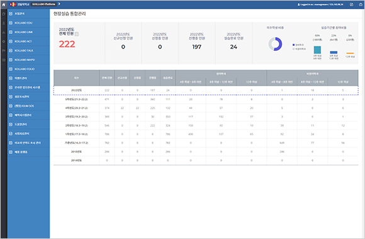This screenshot has width=365, height=239.
Task: Click the bottom icon in the dark left strip
Action: 4,60
